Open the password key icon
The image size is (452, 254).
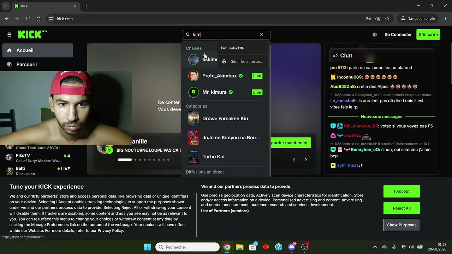point(368,19)
